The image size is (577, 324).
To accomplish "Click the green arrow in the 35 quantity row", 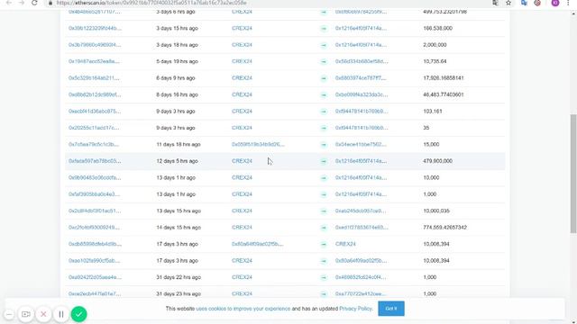I will click(x=324, y=128).
